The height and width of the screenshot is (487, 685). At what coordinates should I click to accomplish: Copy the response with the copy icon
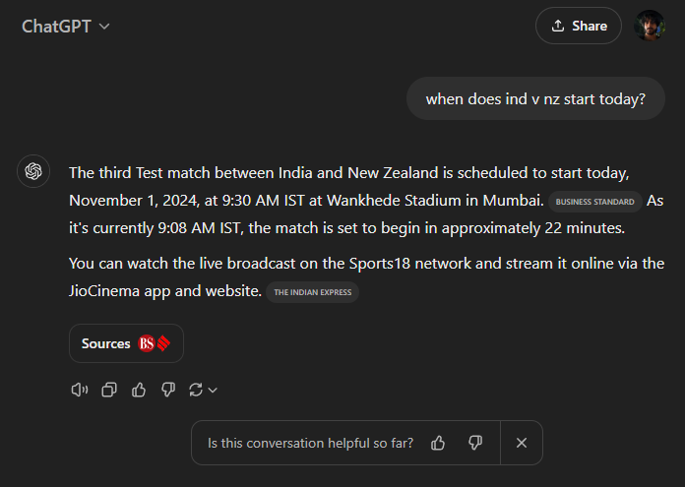[x=109, y=390]
